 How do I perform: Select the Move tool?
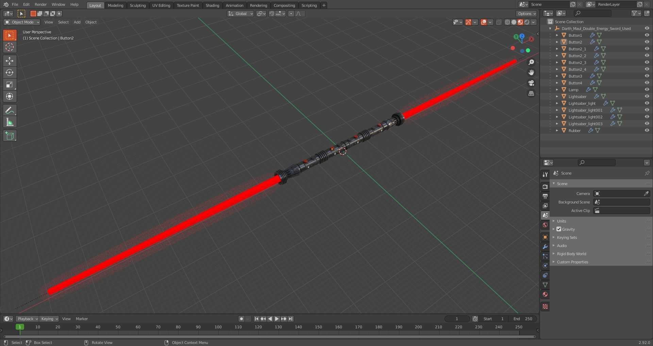click(10, 61)
